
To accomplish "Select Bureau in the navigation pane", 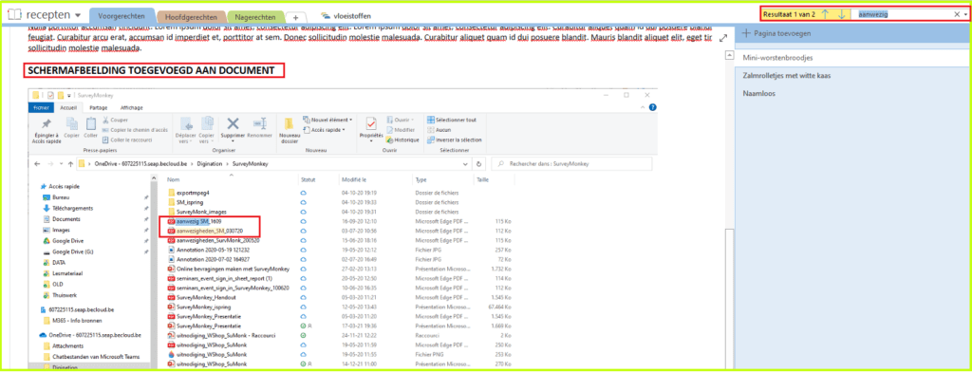I will tap(61, 197).
